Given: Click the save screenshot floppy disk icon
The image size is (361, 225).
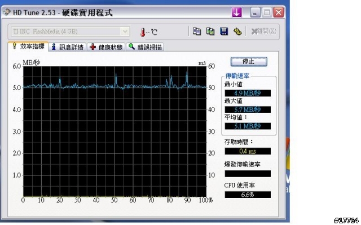Looking at the screenshot, I should coord(224,31).
